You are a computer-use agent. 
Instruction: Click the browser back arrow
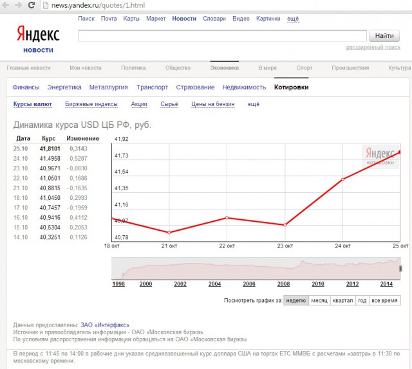click(x=6, y=5)
